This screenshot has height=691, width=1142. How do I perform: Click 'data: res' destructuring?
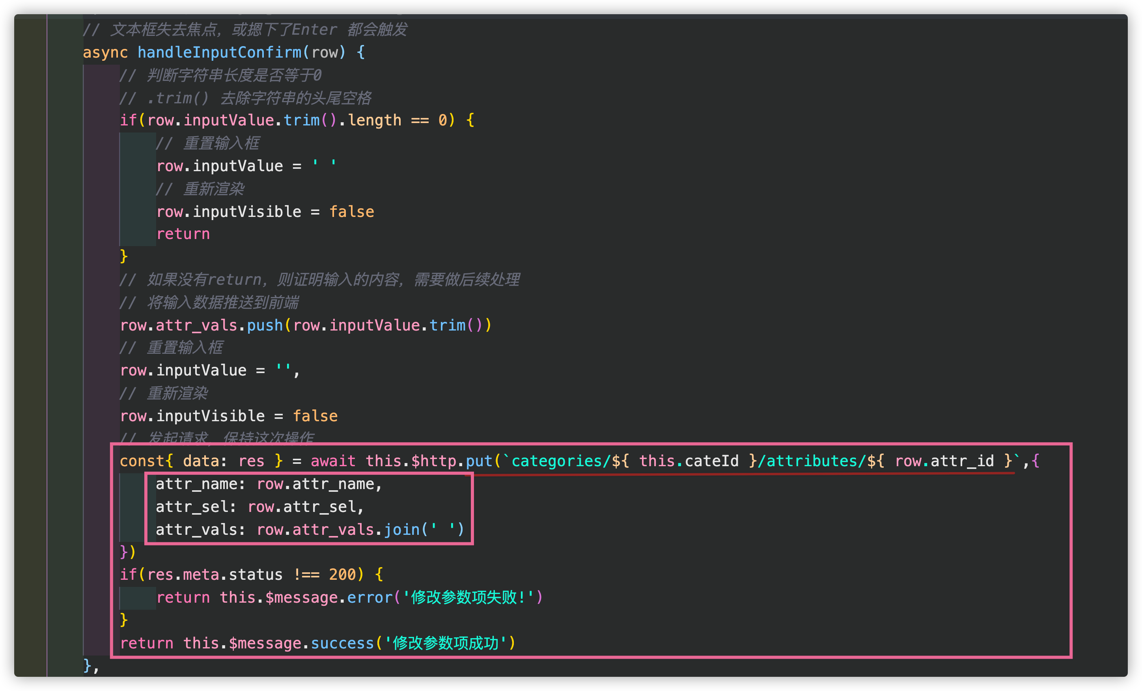(x=224, y=461)
